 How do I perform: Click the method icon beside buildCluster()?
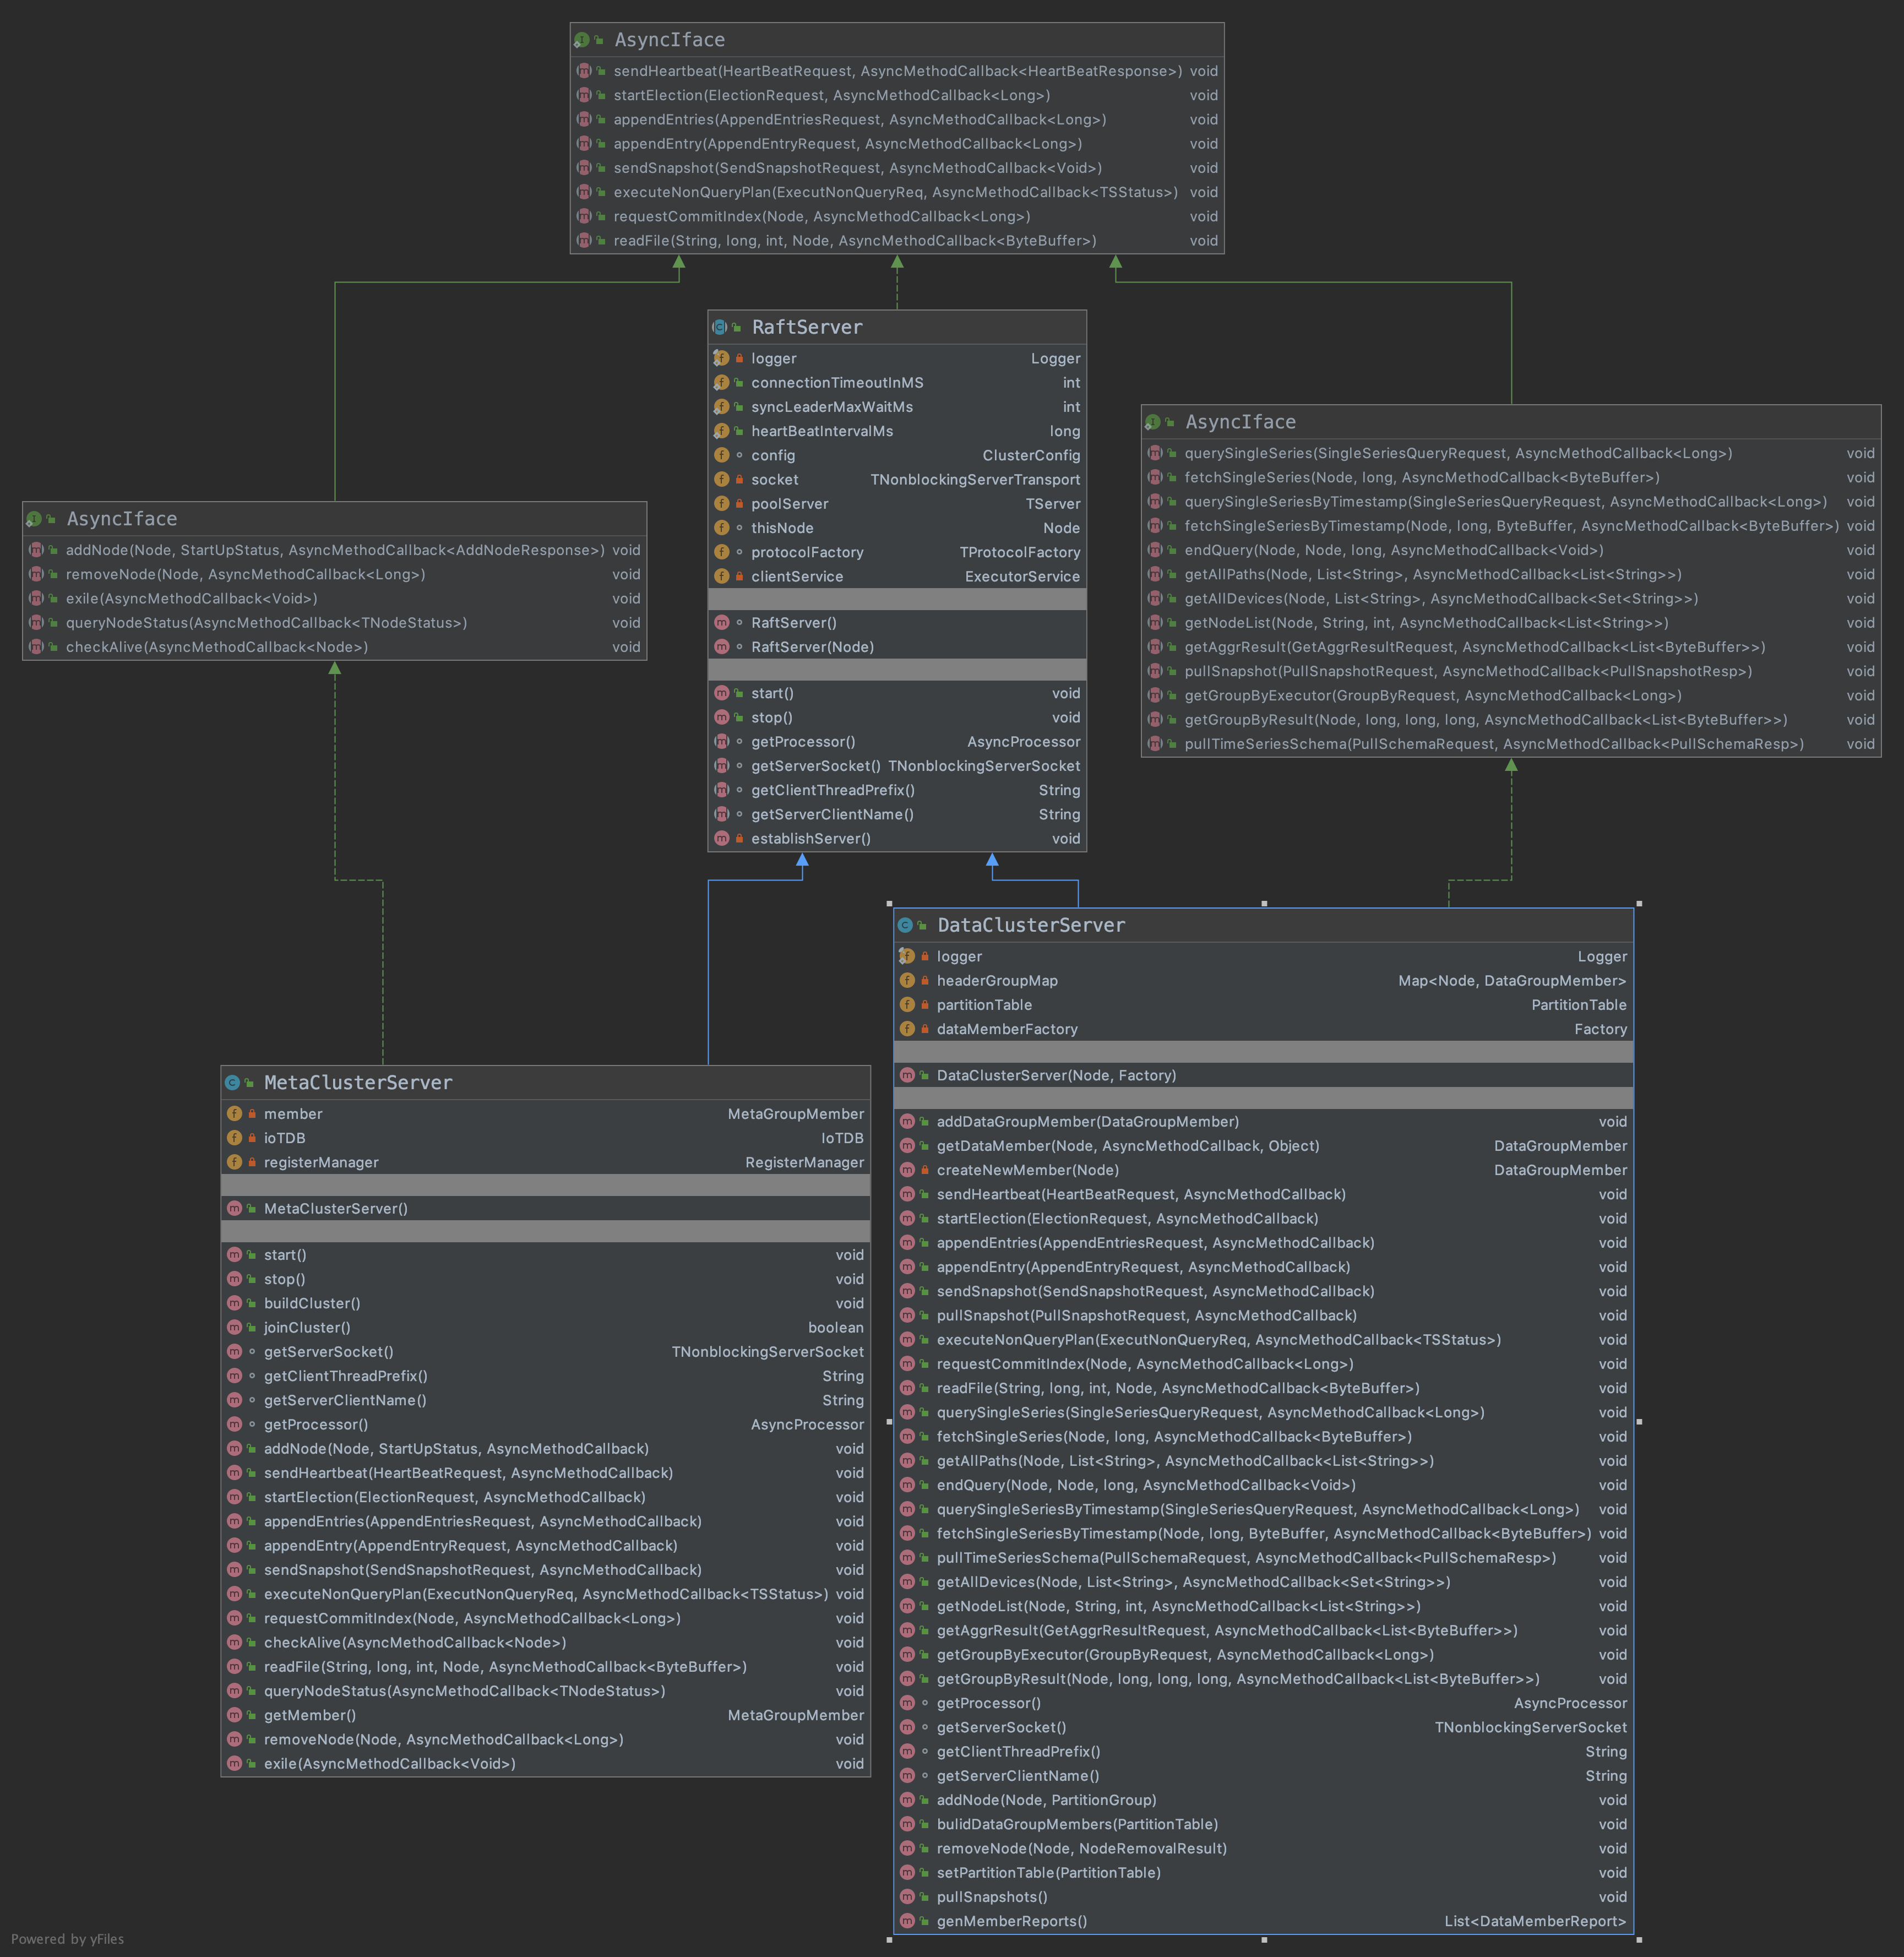tap(234, 1303)
